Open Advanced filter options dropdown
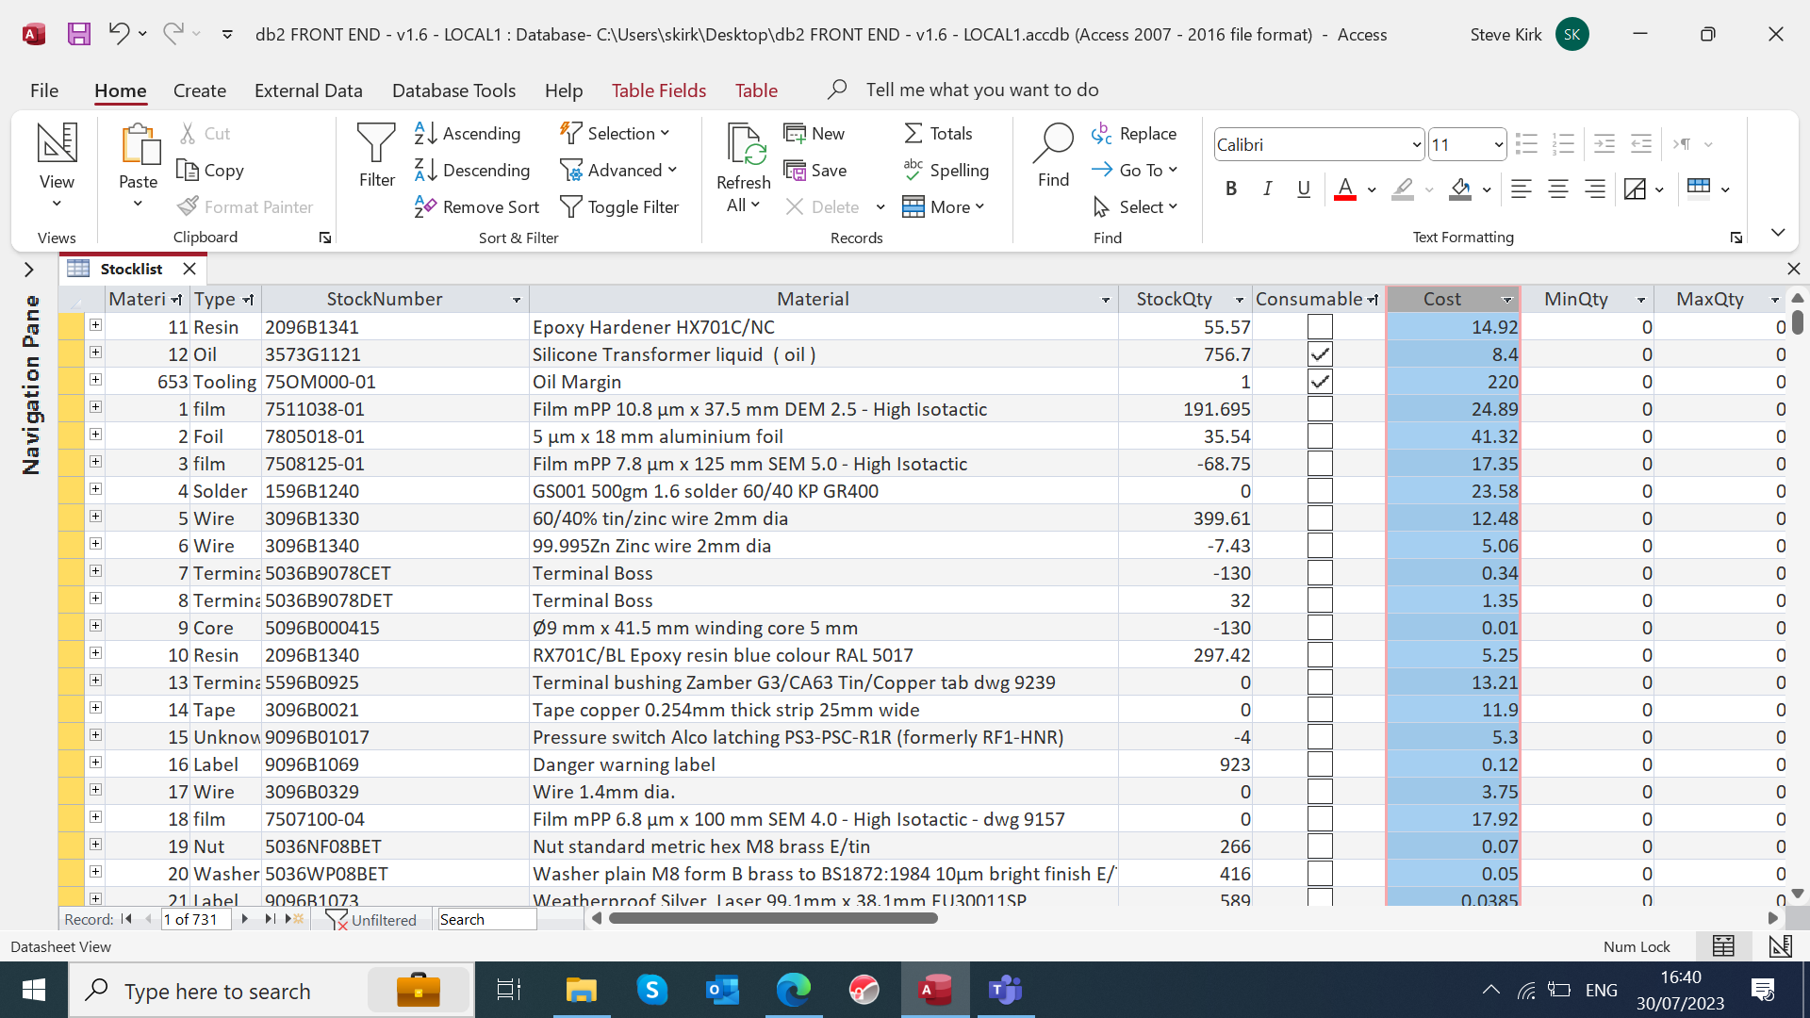This screenshot has width=1810, height=1018. coord(618,170)
